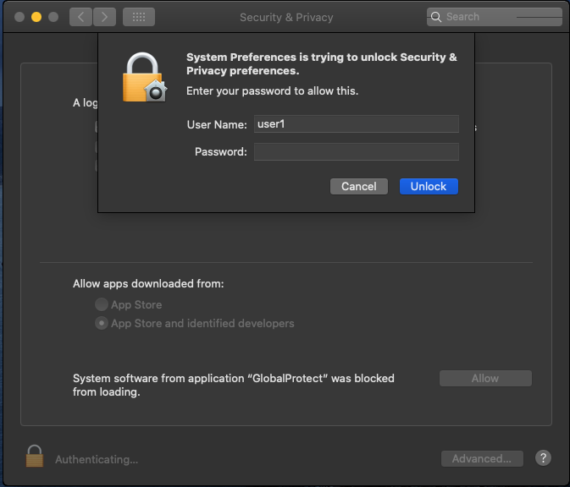Image resolution: width=570 pixels, height=487 pixels.
Task: Go forward with the right arrow button
Action: point(104,17)
